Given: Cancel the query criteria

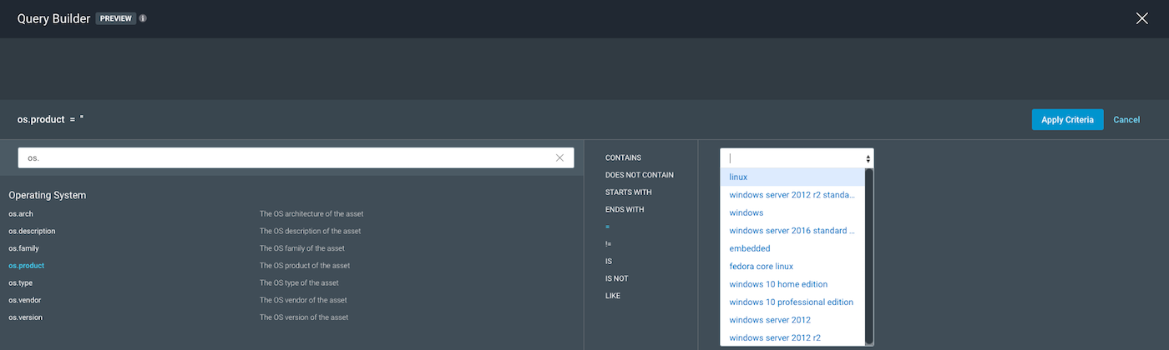Looking at the screenshot, I should (x=1126, y=119).
